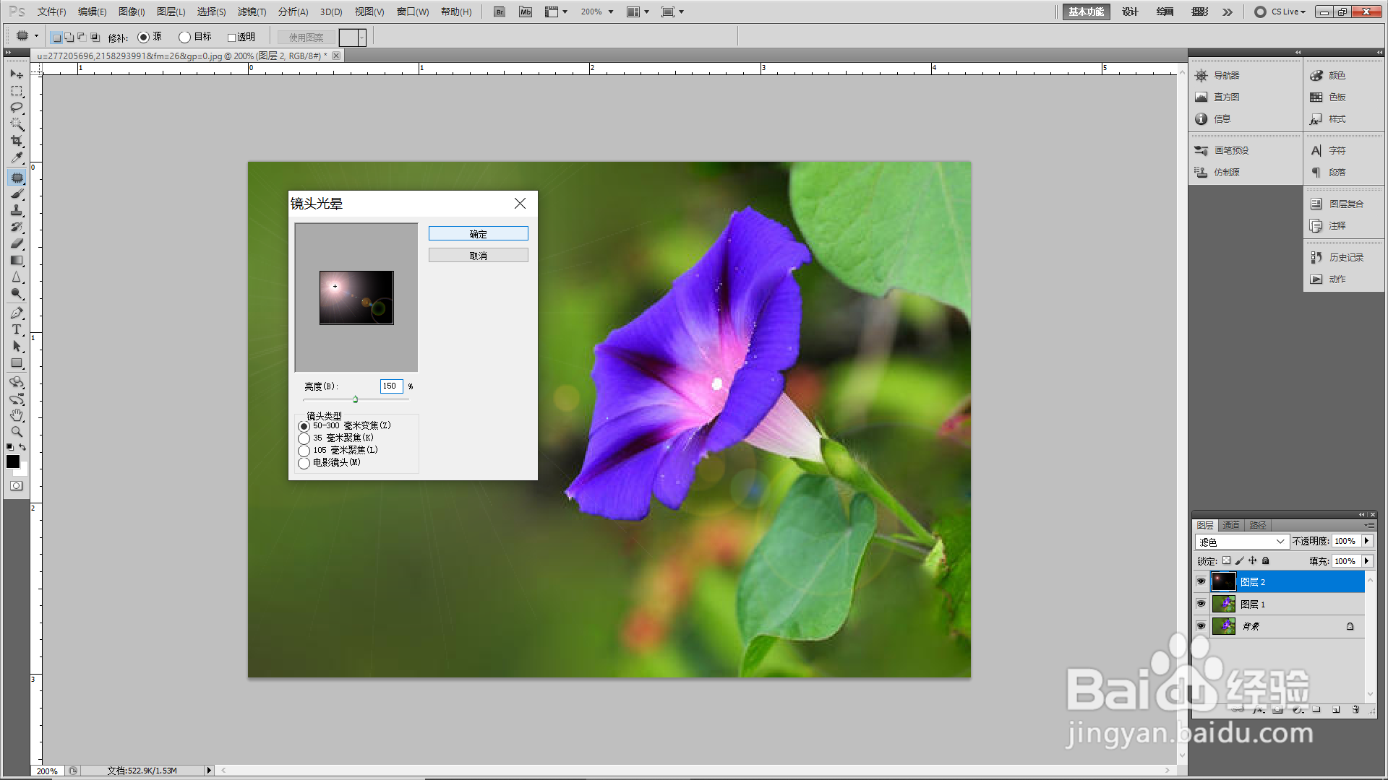
Task: Click the brightness slider handle
Action: (356, 399)
